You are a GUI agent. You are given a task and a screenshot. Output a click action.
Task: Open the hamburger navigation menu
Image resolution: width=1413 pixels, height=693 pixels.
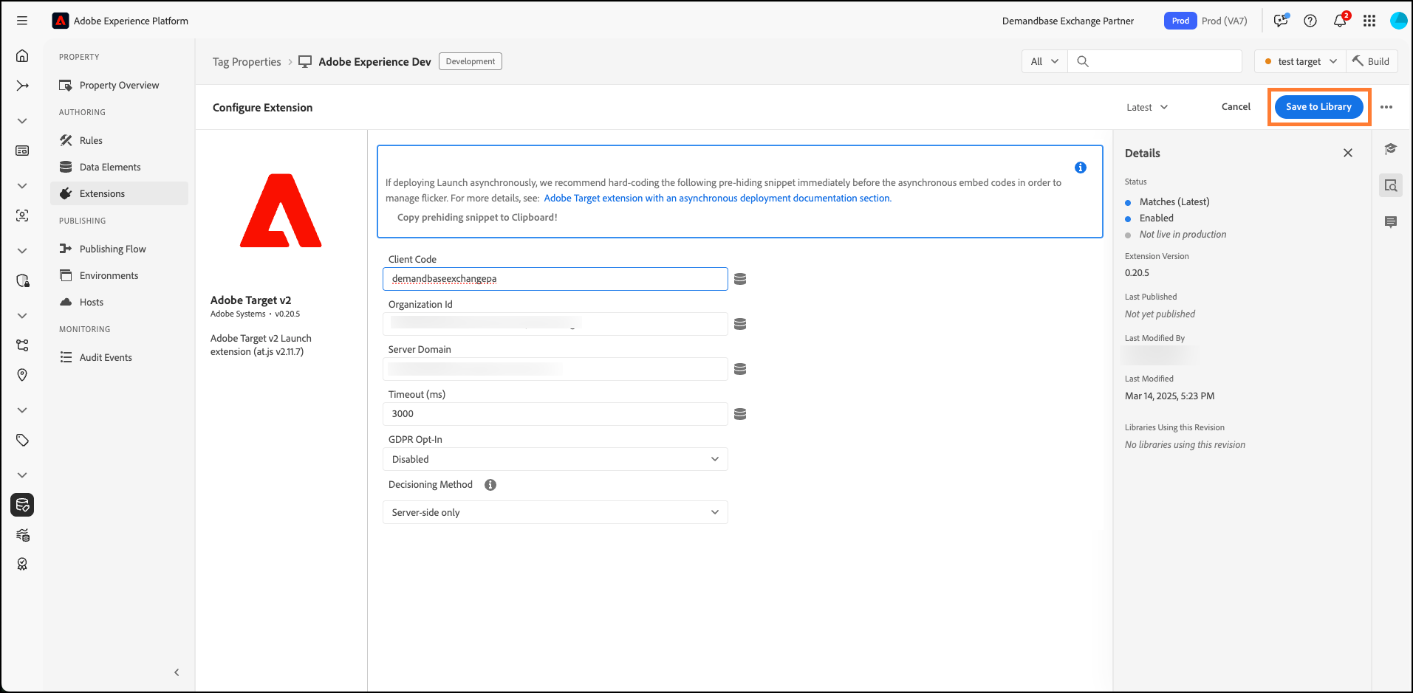tap(22, 21)
